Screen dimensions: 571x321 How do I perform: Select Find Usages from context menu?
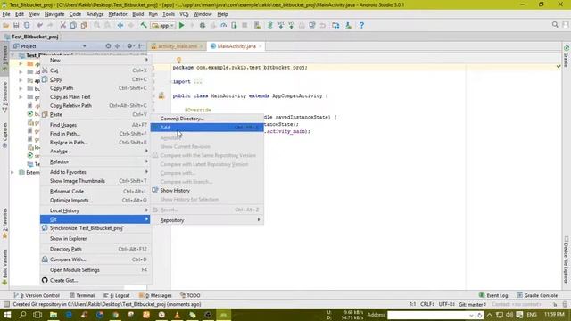click(x=95, y=125)
